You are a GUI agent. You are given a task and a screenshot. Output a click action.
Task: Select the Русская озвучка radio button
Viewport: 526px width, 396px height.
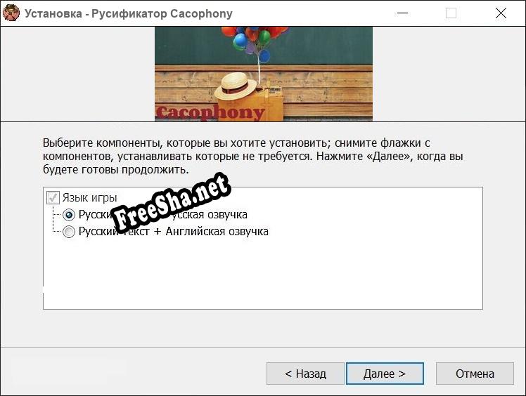tap(69, 215)
